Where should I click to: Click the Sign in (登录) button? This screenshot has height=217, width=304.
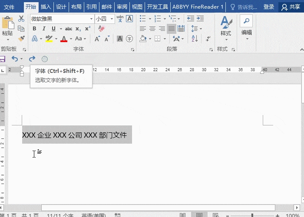[x=269, y=7]
